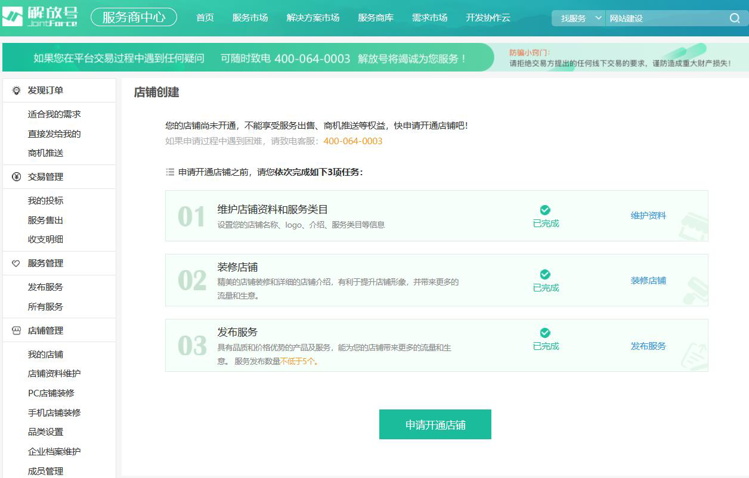This screenshot has width=749, height=478.
Task: Click green checkmark for 装修店铺 task
Action: 545,274
